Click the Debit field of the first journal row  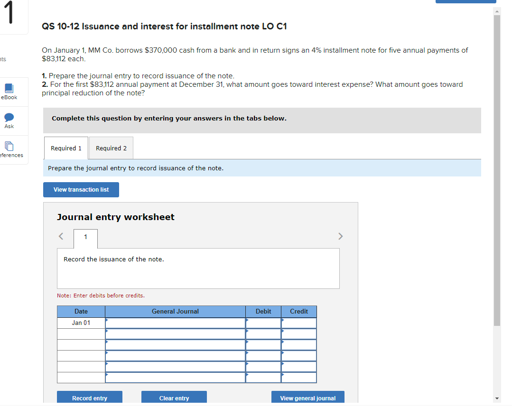point(263,323)
